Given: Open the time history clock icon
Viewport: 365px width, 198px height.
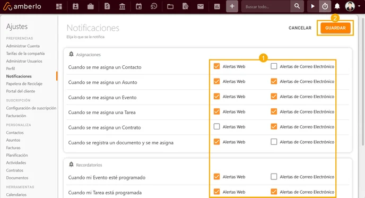Looking at the screenshot, I should 154,6.
